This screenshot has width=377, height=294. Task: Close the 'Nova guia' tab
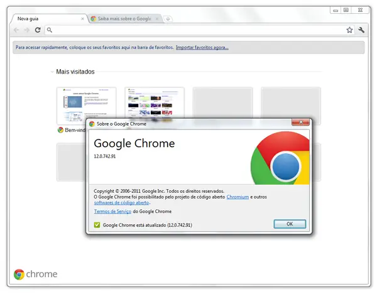[82, 19]
